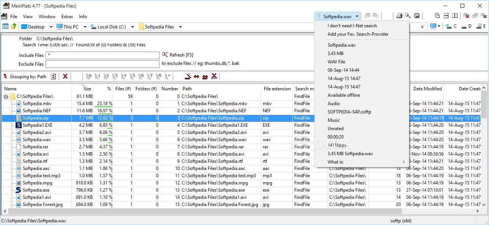Click the magnifier search icon
The height and width of the screenshot is (225, 489).
tap(408, 16)
